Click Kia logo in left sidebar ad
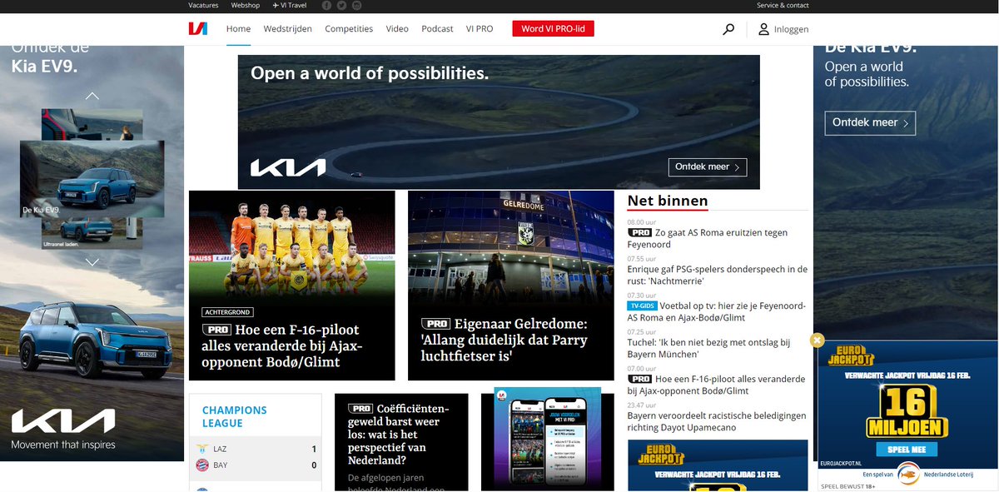Image resolution: width=999 pixels, height=492 pixels. coord(63,420)
